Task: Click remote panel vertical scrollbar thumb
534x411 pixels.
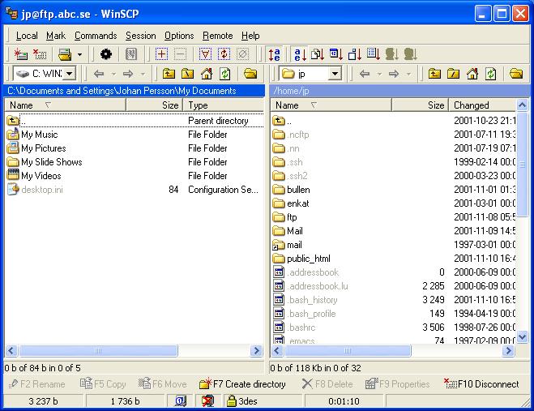Action: 522,164
